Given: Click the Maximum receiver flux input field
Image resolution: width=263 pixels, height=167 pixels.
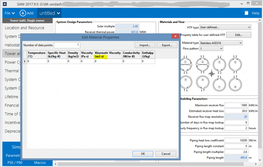Looking at the screenshot, I should pyautogui.click(x=236, y=105).
